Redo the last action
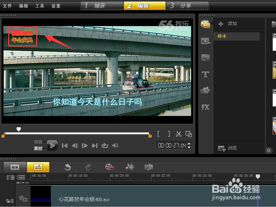The image size is (276, 207). click(89, 167)
